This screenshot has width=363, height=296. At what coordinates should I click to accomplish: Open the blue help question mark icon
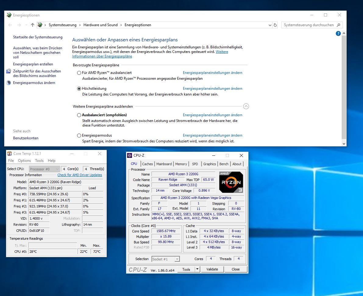[x=338, y=33]
